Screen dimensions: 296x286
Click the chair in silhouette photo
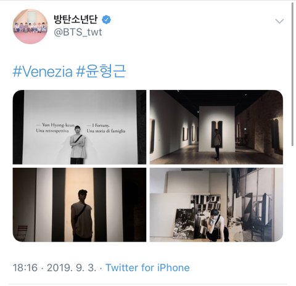(22, 233)
